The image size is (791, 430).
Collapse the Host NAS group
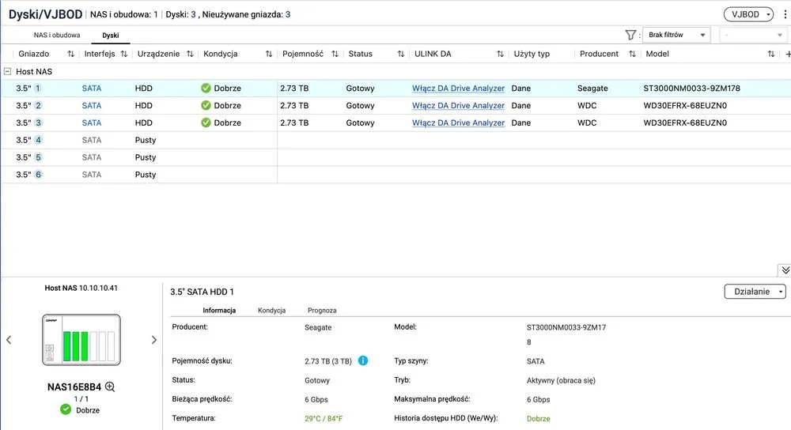tap(8, 72)
